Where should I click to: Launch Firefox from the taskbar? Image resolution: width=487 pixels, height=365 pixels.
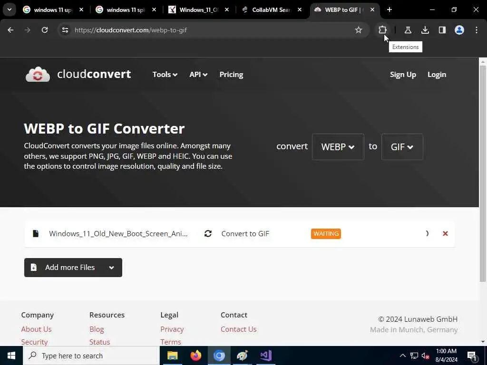(x=195, y=355)
